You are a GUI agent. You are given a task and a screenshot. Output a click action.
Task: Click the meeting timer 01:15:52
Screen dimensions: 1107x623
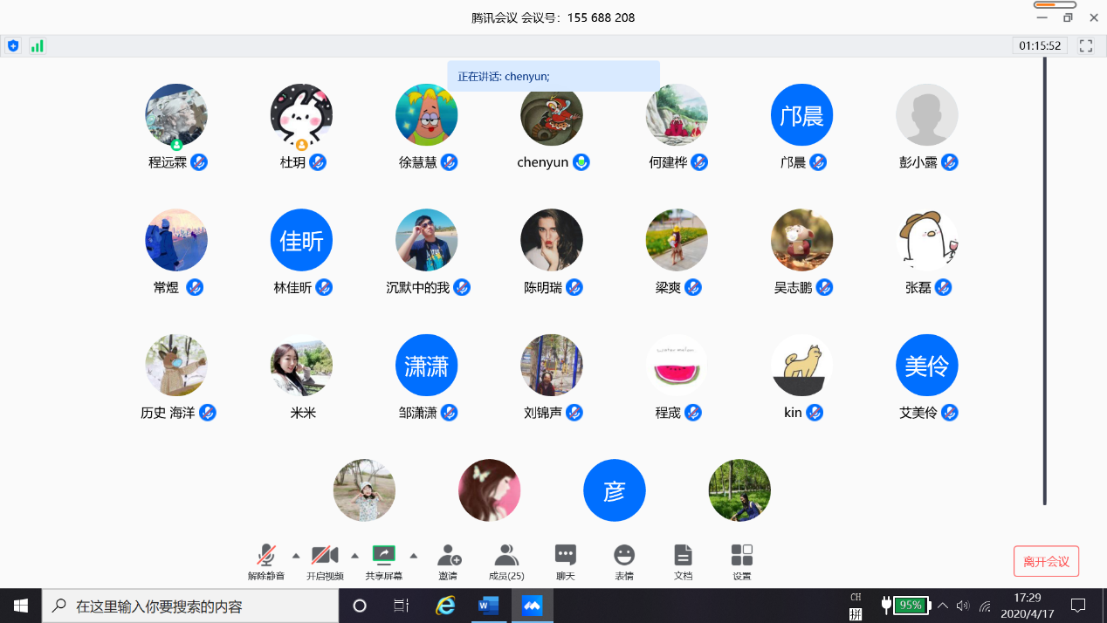pyautogui.click(x=1040, y=46)
